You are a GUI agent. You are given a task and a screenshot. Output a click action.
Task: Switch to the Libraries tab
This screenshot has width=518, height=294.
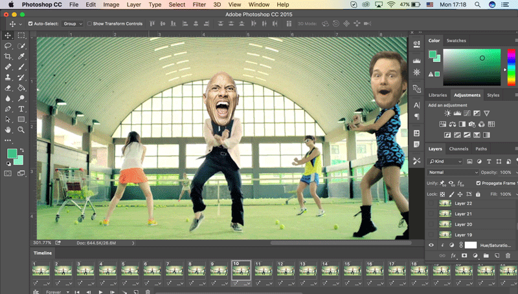click(438, 95)
